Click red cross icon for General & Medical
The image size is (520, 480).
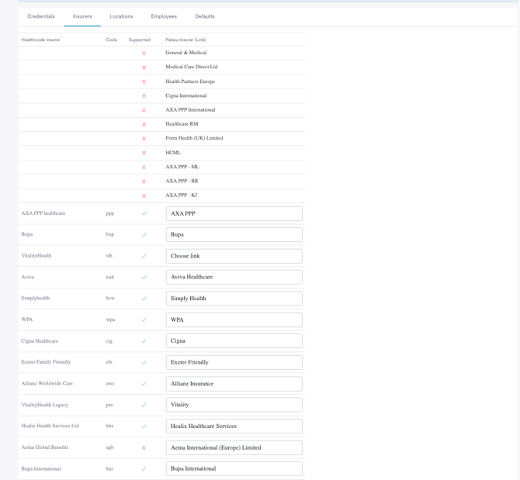tap(144, 54)
